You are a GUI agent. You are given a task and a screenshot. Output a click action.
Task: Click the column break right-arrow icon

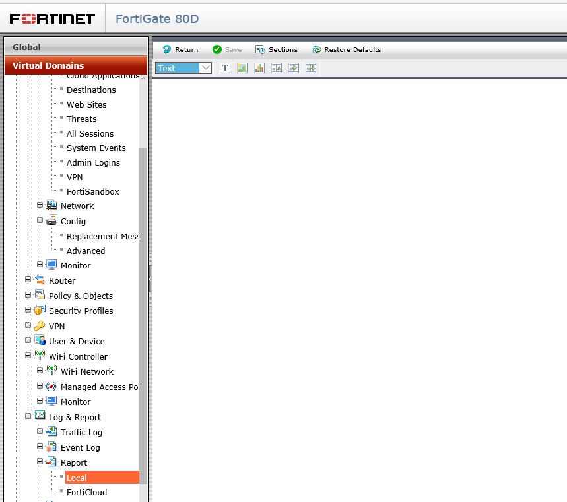pyautogui.click(x=294, y=68)
